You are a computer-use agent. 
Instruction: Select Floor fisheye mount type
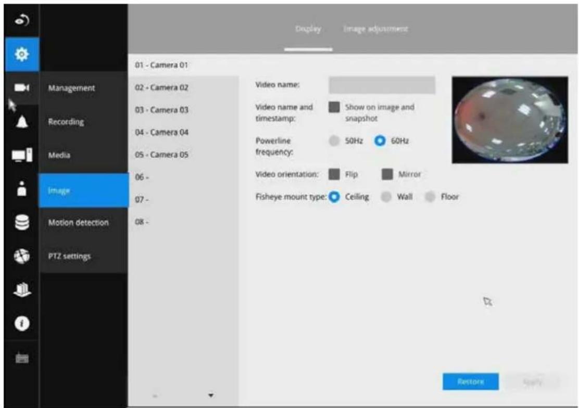pyautogui.click(x=430, y=197)
